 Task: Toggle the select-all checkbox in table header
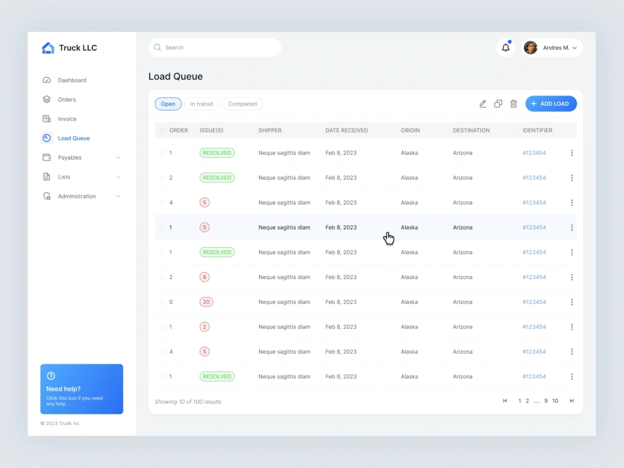point(162,130)
